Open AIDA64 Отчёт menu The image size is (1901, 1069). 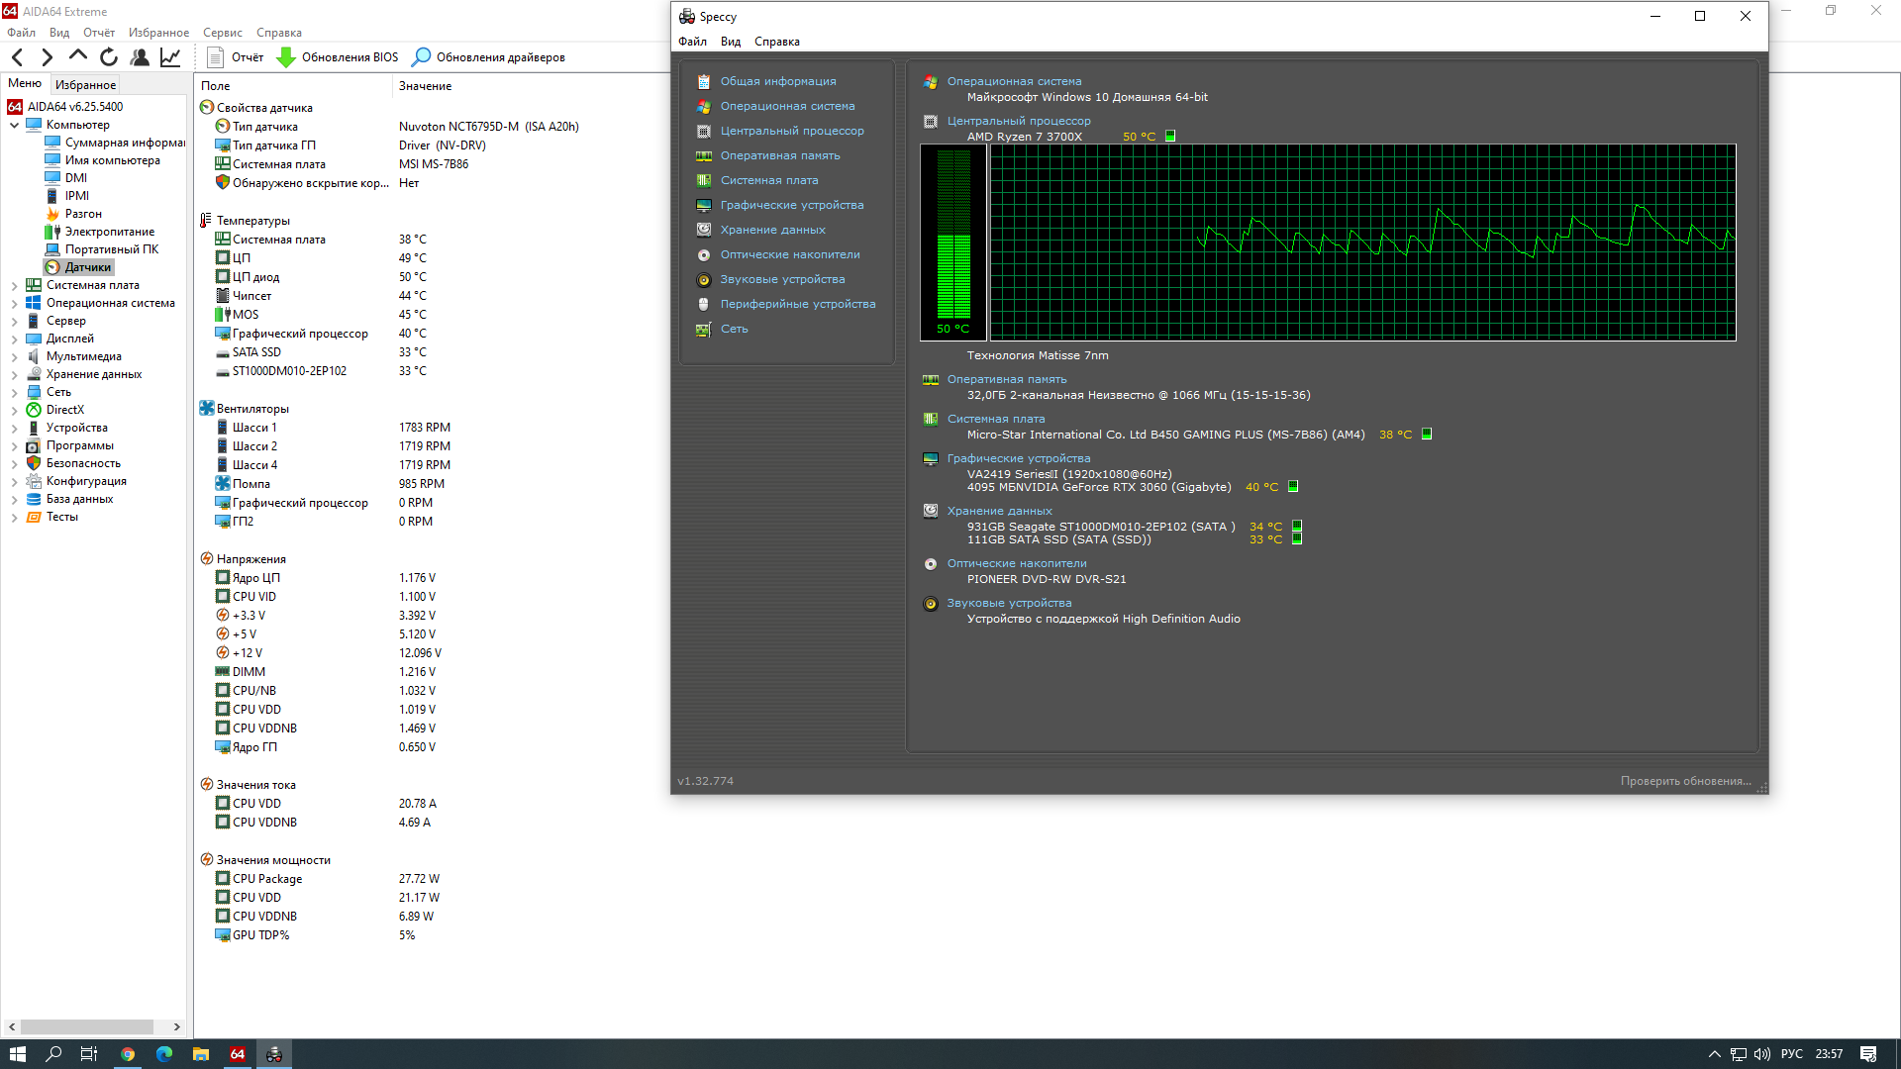pyautogui.click(x=99, y=33)
